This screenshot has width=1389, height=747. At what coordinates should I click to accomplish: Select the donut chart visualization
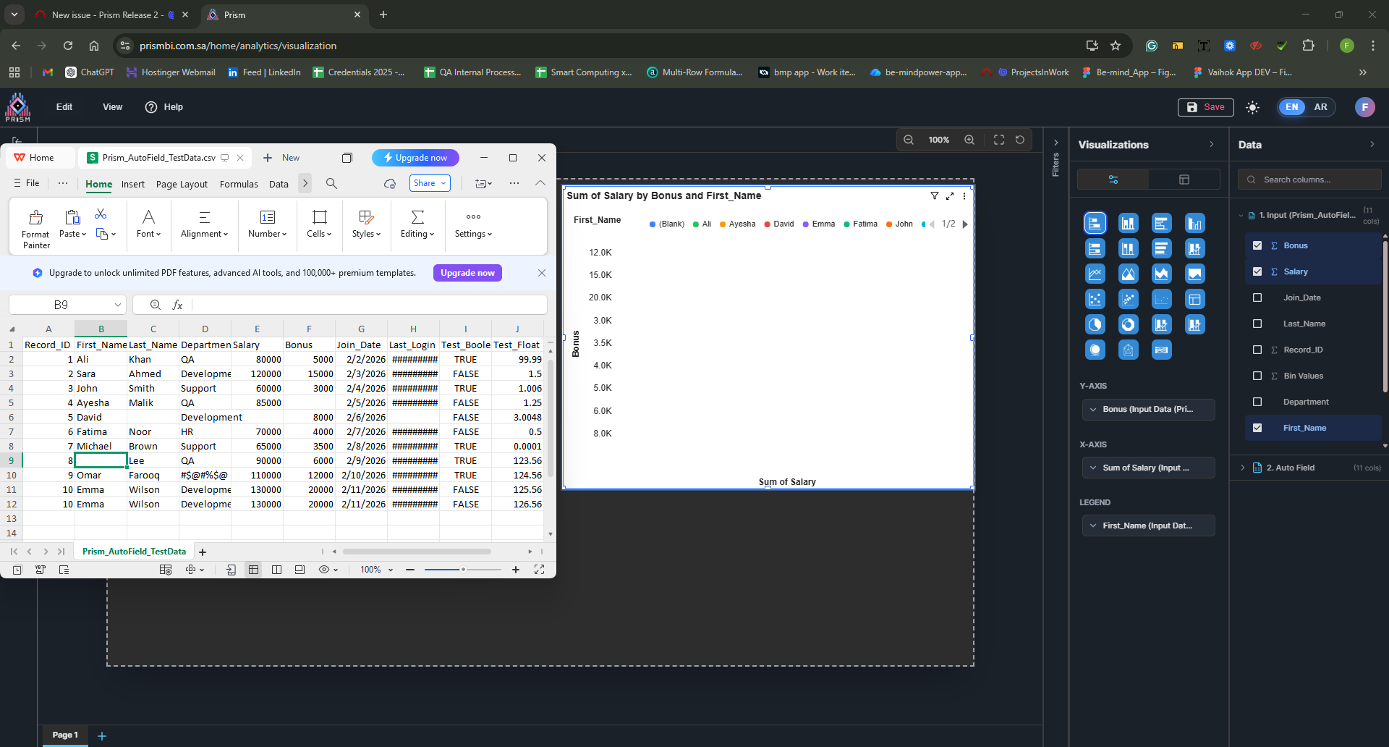[x=1129, y=325]
